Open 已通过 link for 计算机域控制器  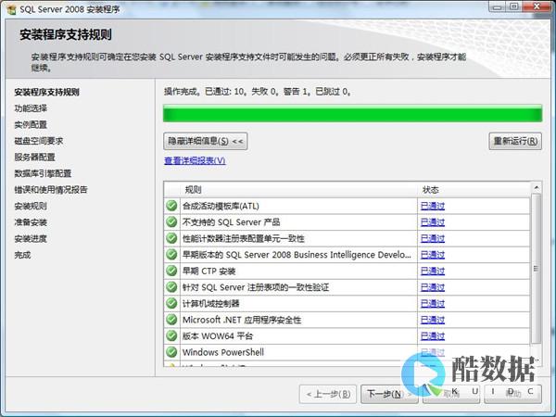(433, 303)
